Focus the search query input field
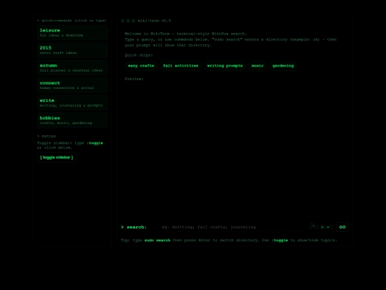The height and width of the screenshot is (290, 386). 232,227
